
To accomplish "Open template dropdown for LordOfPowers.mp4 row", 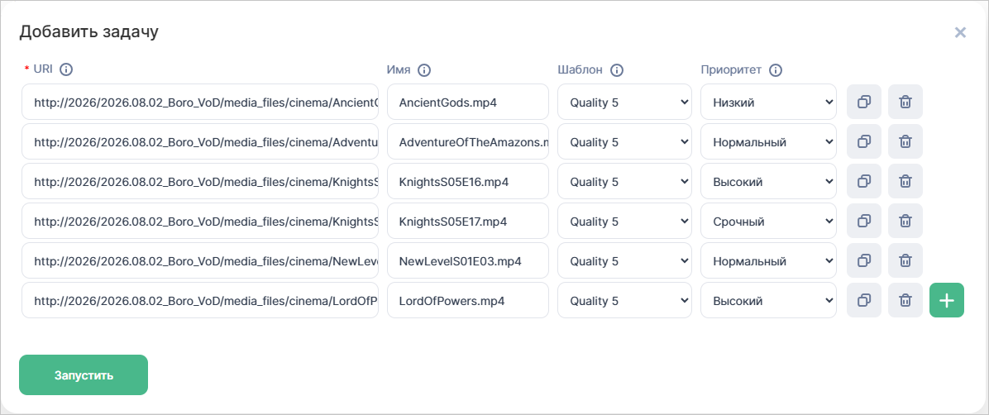I will point(624,300).
